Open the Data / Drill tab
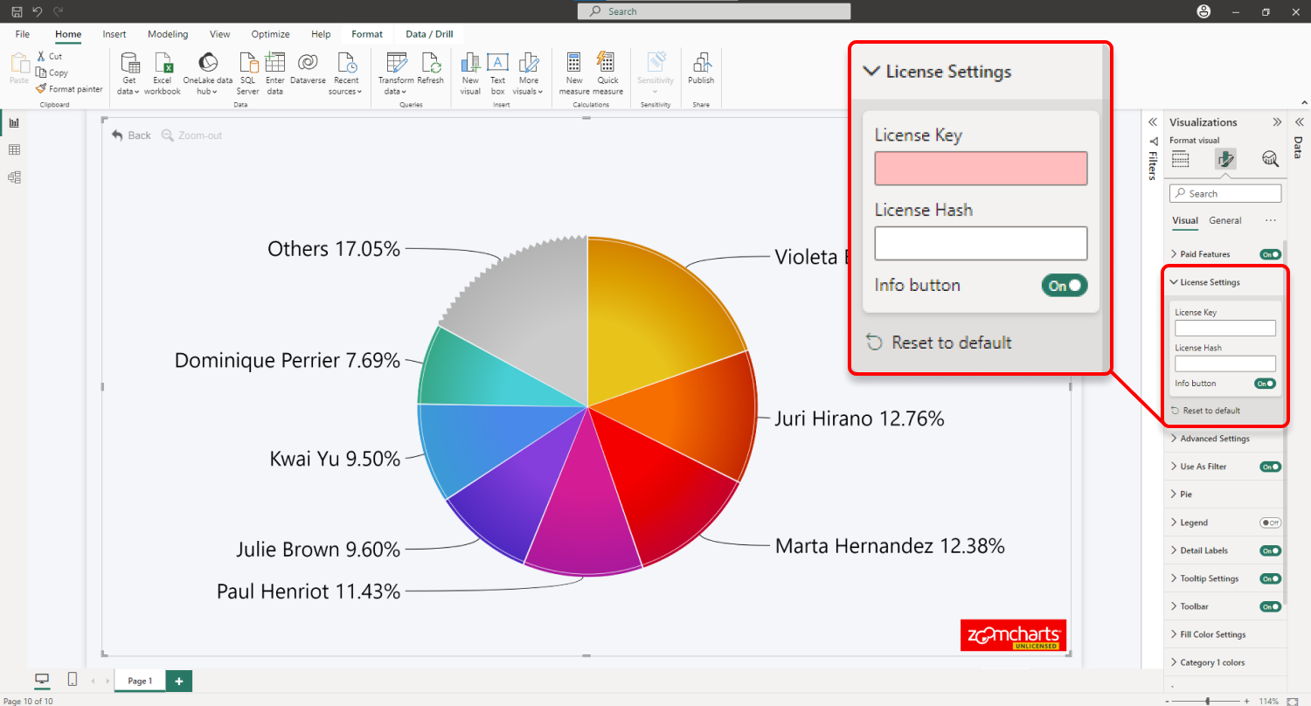This screenshot has height=706, width=1311. [427, 33]
